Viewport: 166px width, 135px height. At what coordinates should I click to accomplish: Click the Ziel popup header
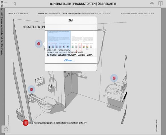point(71,20)
